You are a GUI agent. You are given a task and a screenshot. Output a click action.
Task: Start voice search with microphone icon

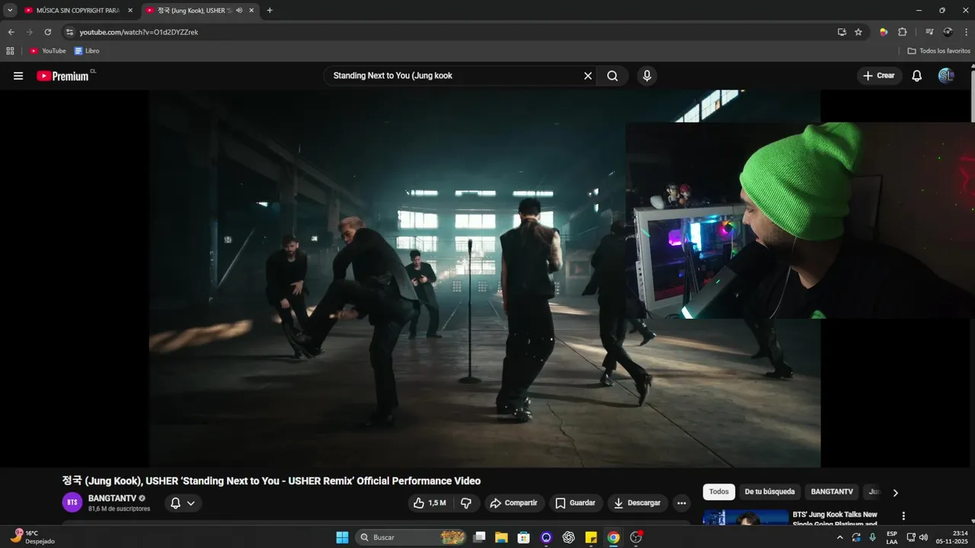point(647,76)
